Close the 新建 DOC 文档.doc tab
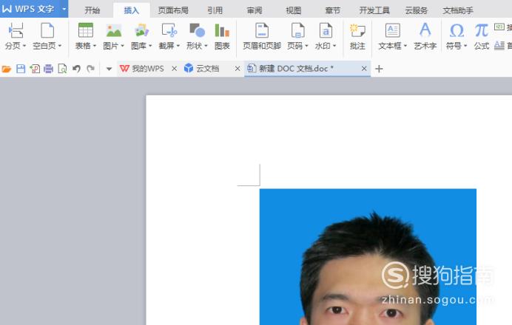This screenshot has height=325, width=512. coord(364,69)
